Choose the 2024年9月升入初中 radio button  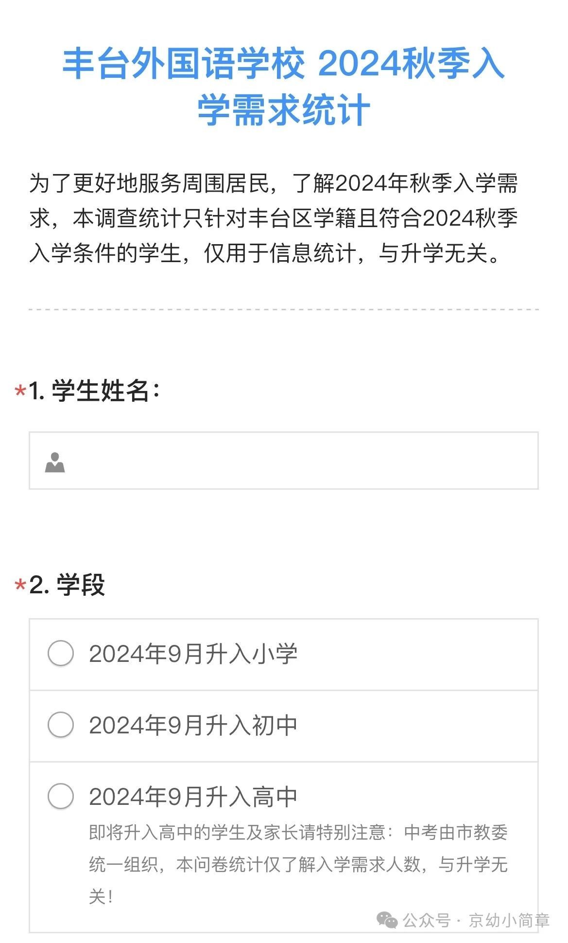coord(61,725)
